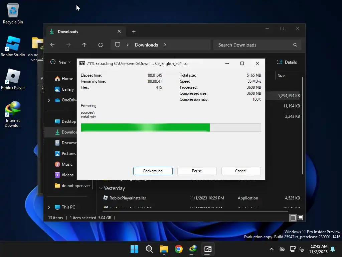Open Music in navigation pane

64,164
